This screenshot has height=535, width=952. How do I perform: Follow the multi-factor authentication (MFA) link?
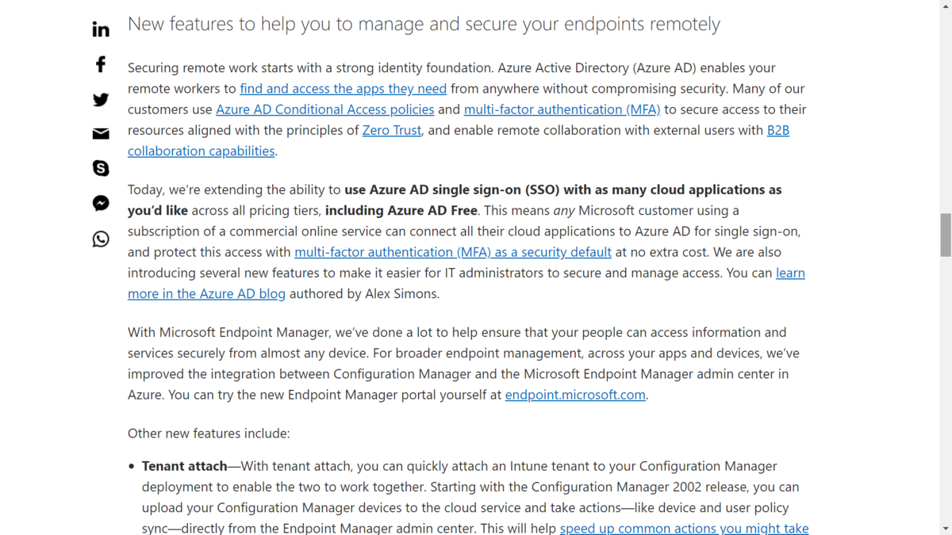tap(562, 109)
